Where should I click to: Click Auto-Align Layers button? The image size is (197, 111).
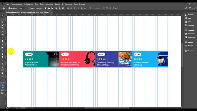pyautogui.click(x=90, y=8)
